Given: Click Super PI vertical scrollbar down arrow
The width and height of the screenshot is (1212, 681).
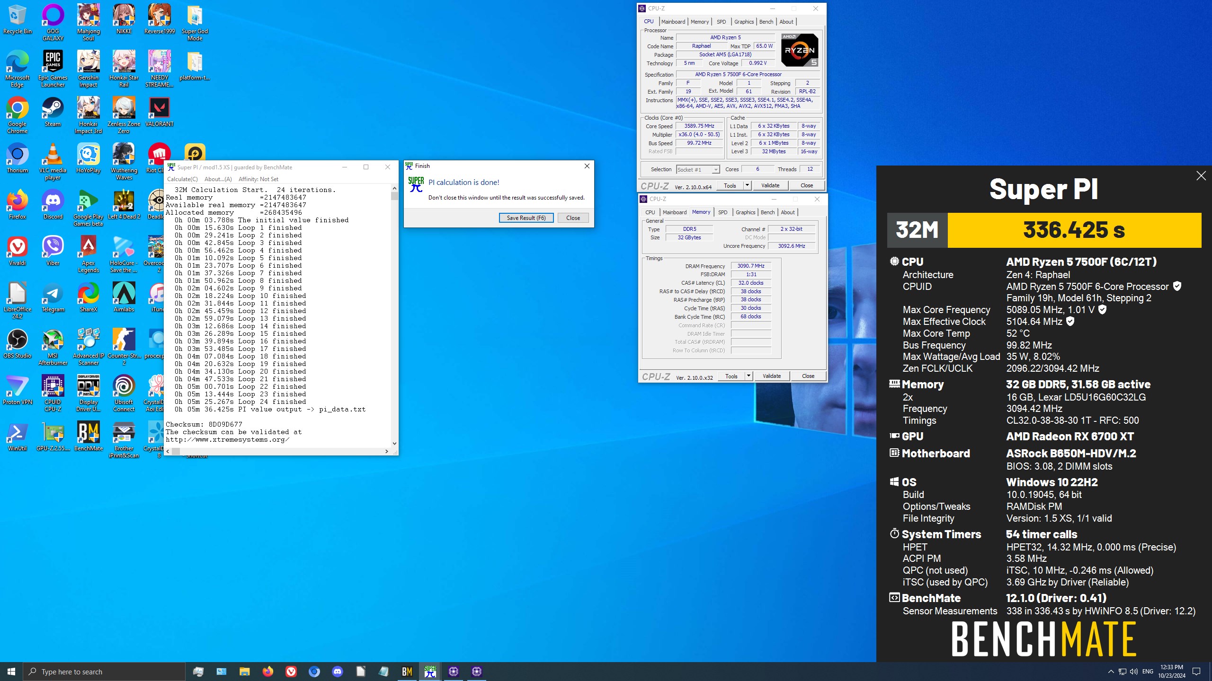Looking at the screenshot, I should 394,444.
